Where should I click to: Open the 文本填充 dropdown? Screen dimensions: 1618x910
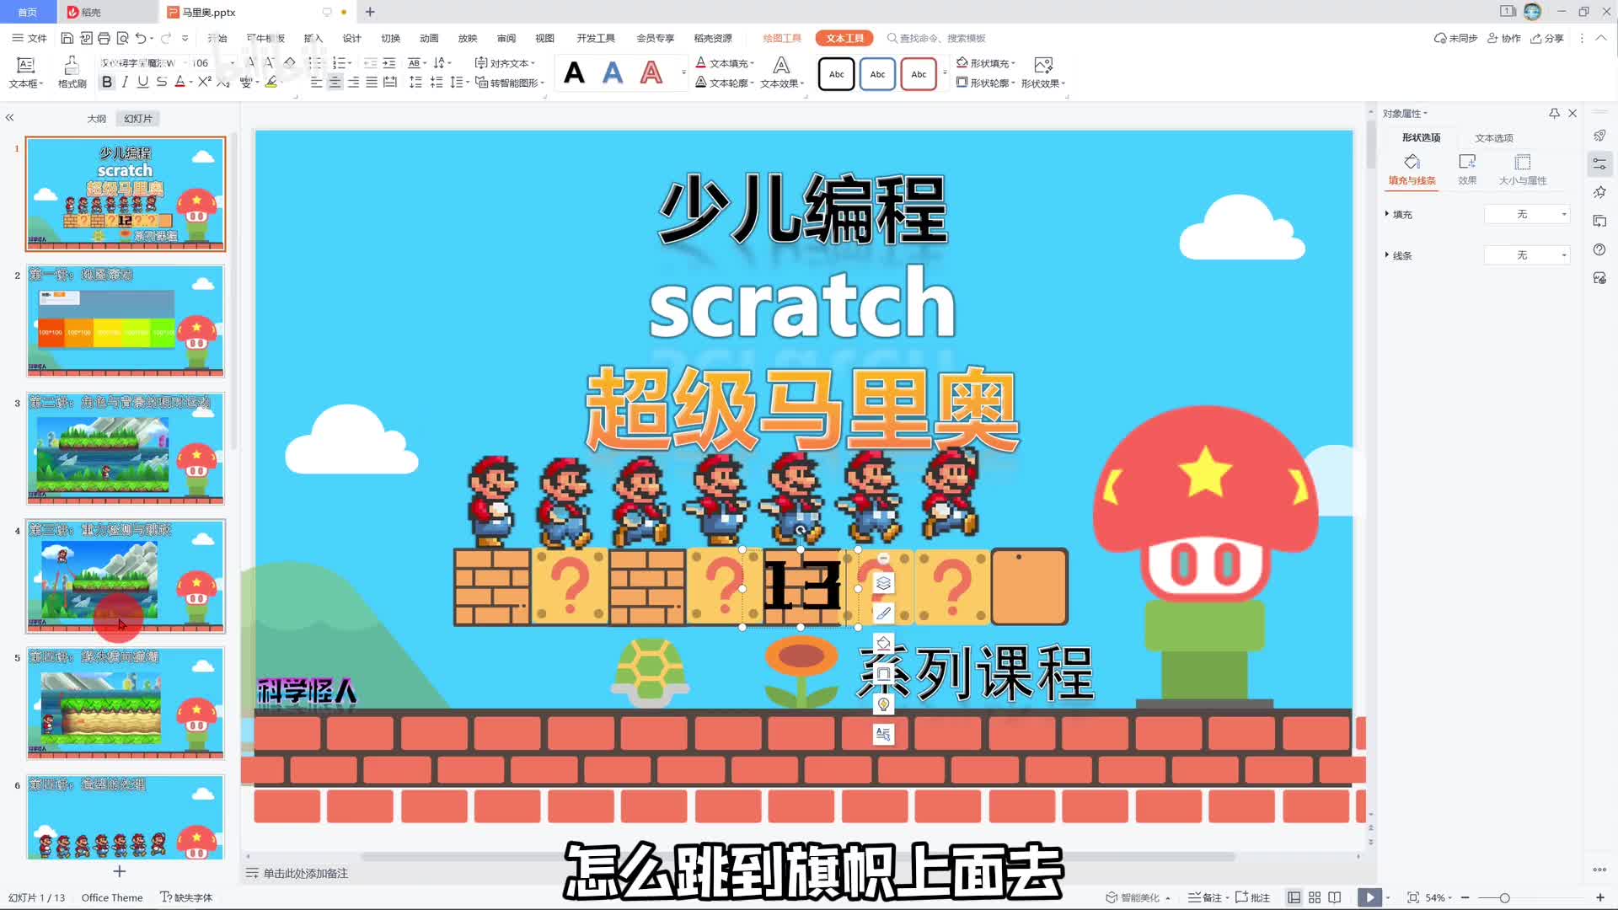pos(725,63)
